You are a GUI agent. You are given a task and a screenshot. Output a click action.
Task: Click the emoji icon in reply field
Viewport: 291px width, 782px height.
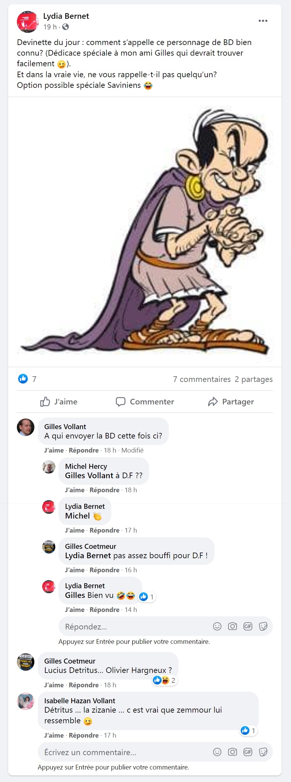point(217,626)
